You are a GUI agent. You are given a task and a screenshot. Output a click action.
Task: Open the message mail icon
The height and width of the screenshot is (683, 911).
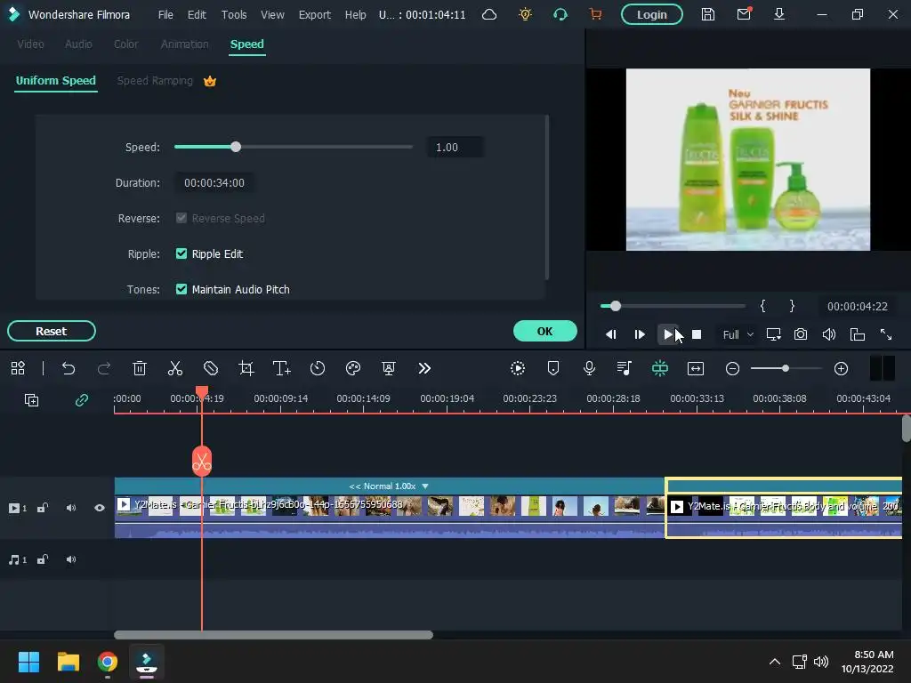click(x=744, y=14)
